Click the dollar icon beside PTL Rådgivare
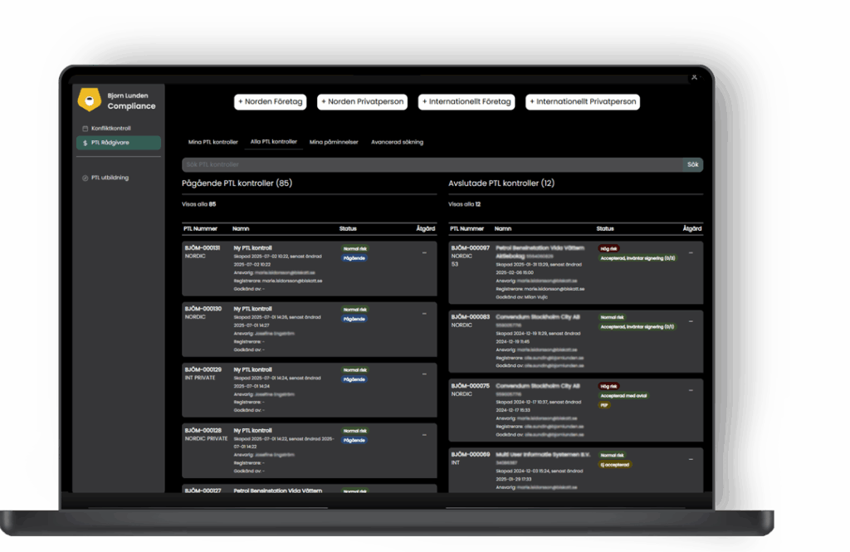850x552 pixels. (x=85, y=143)
